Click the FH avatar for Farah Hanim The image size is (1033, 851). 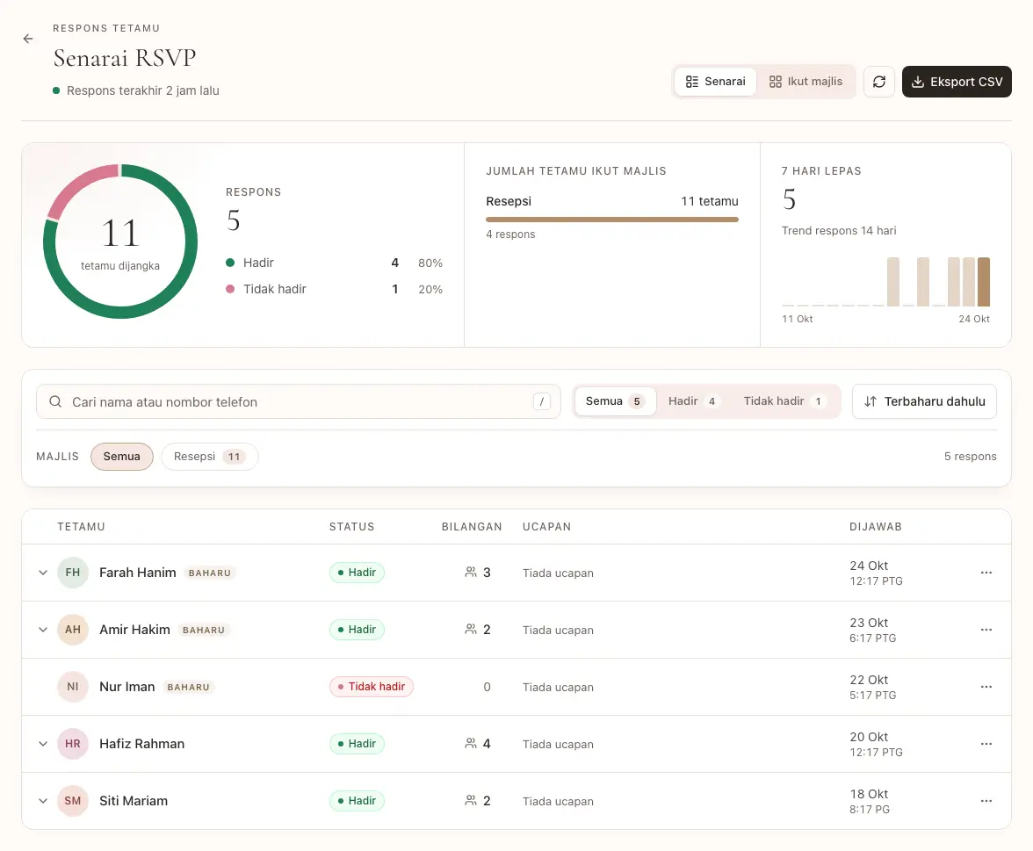coord(72,573)
